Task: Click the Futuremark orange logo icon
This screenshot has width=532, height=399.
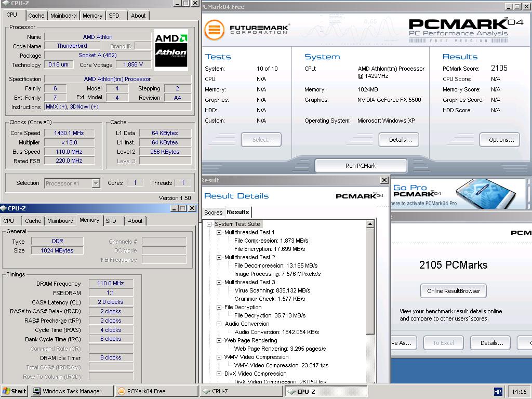Action: point(215,30)
